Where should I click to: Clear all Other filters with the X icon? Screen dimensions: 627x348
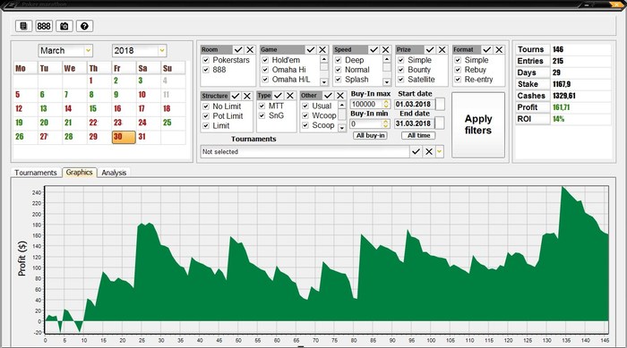339,96
